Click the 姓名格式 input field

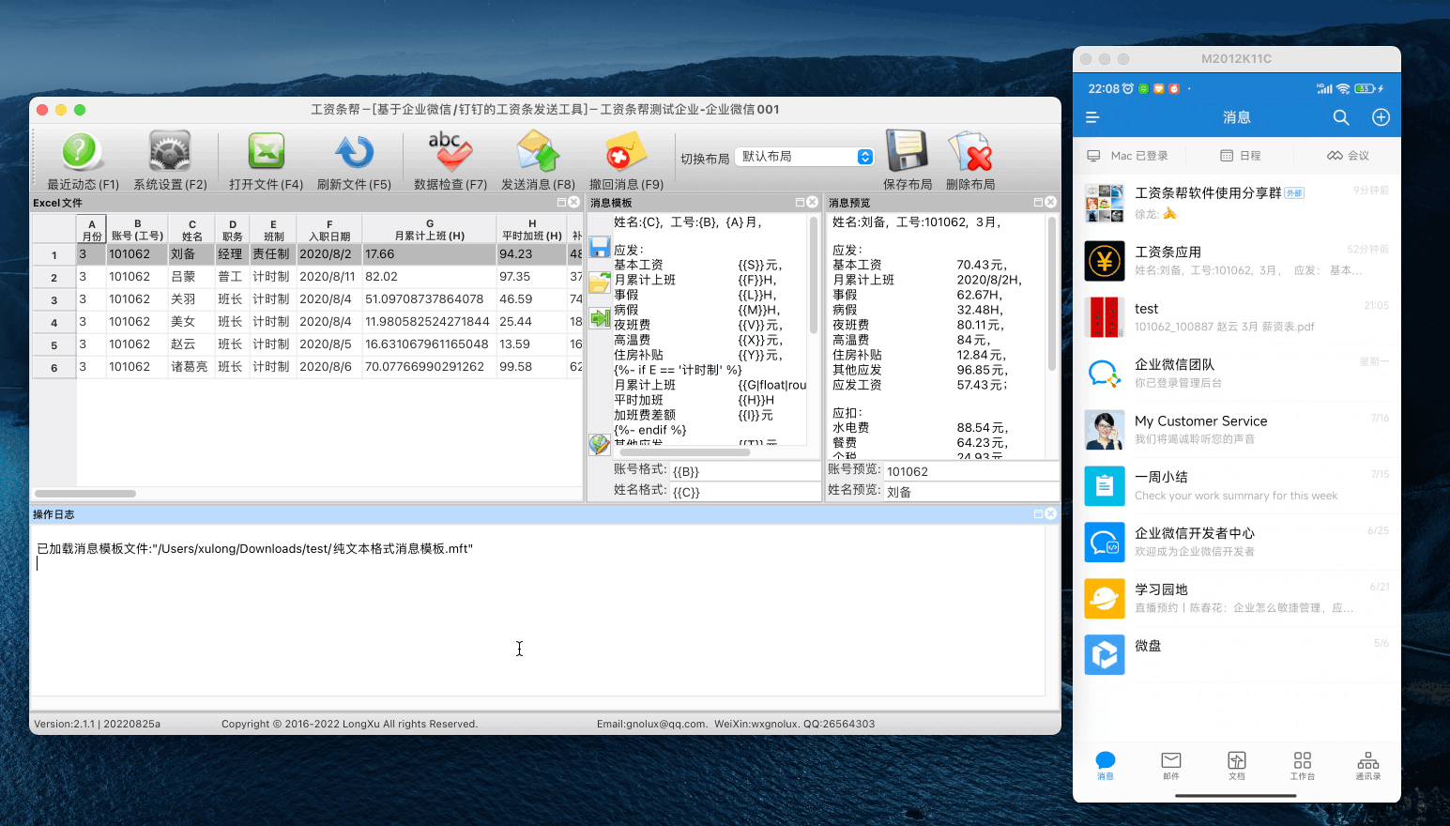point(744,491)
